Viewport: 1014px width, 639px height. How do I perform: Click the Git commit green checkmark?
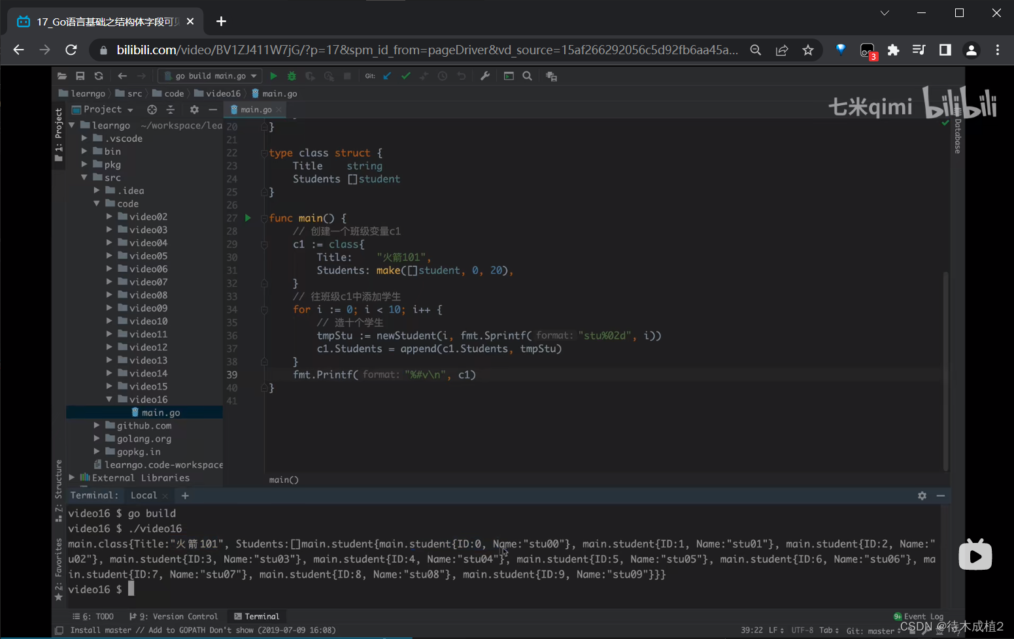(406, 76)
